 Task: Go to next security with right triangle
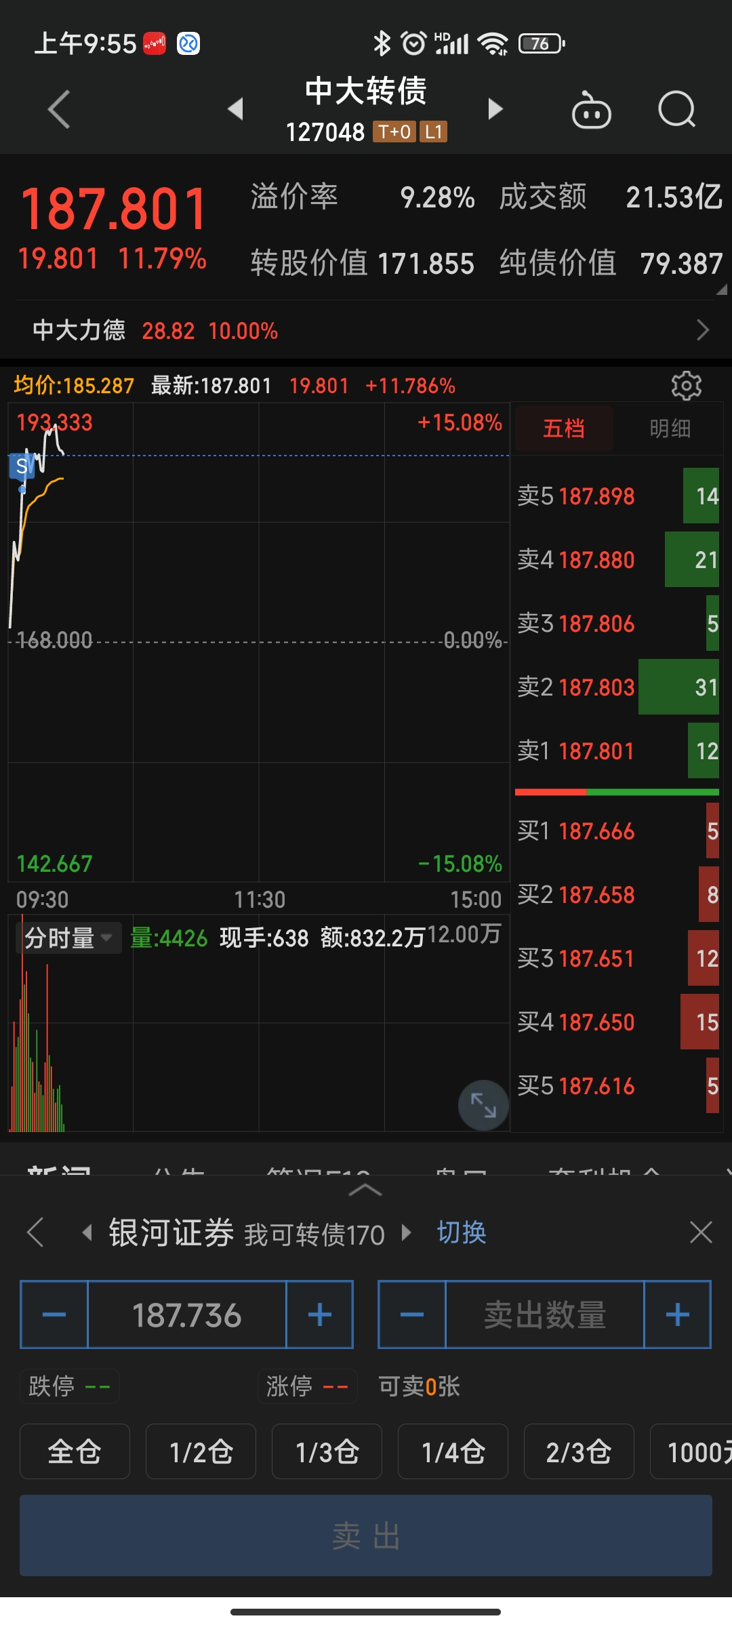pyautogui.click(x=495, y=108)
